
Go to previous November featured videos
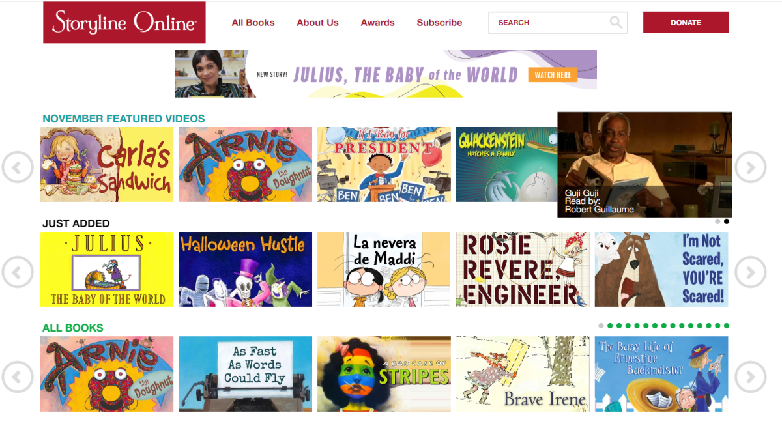(17, 168)
